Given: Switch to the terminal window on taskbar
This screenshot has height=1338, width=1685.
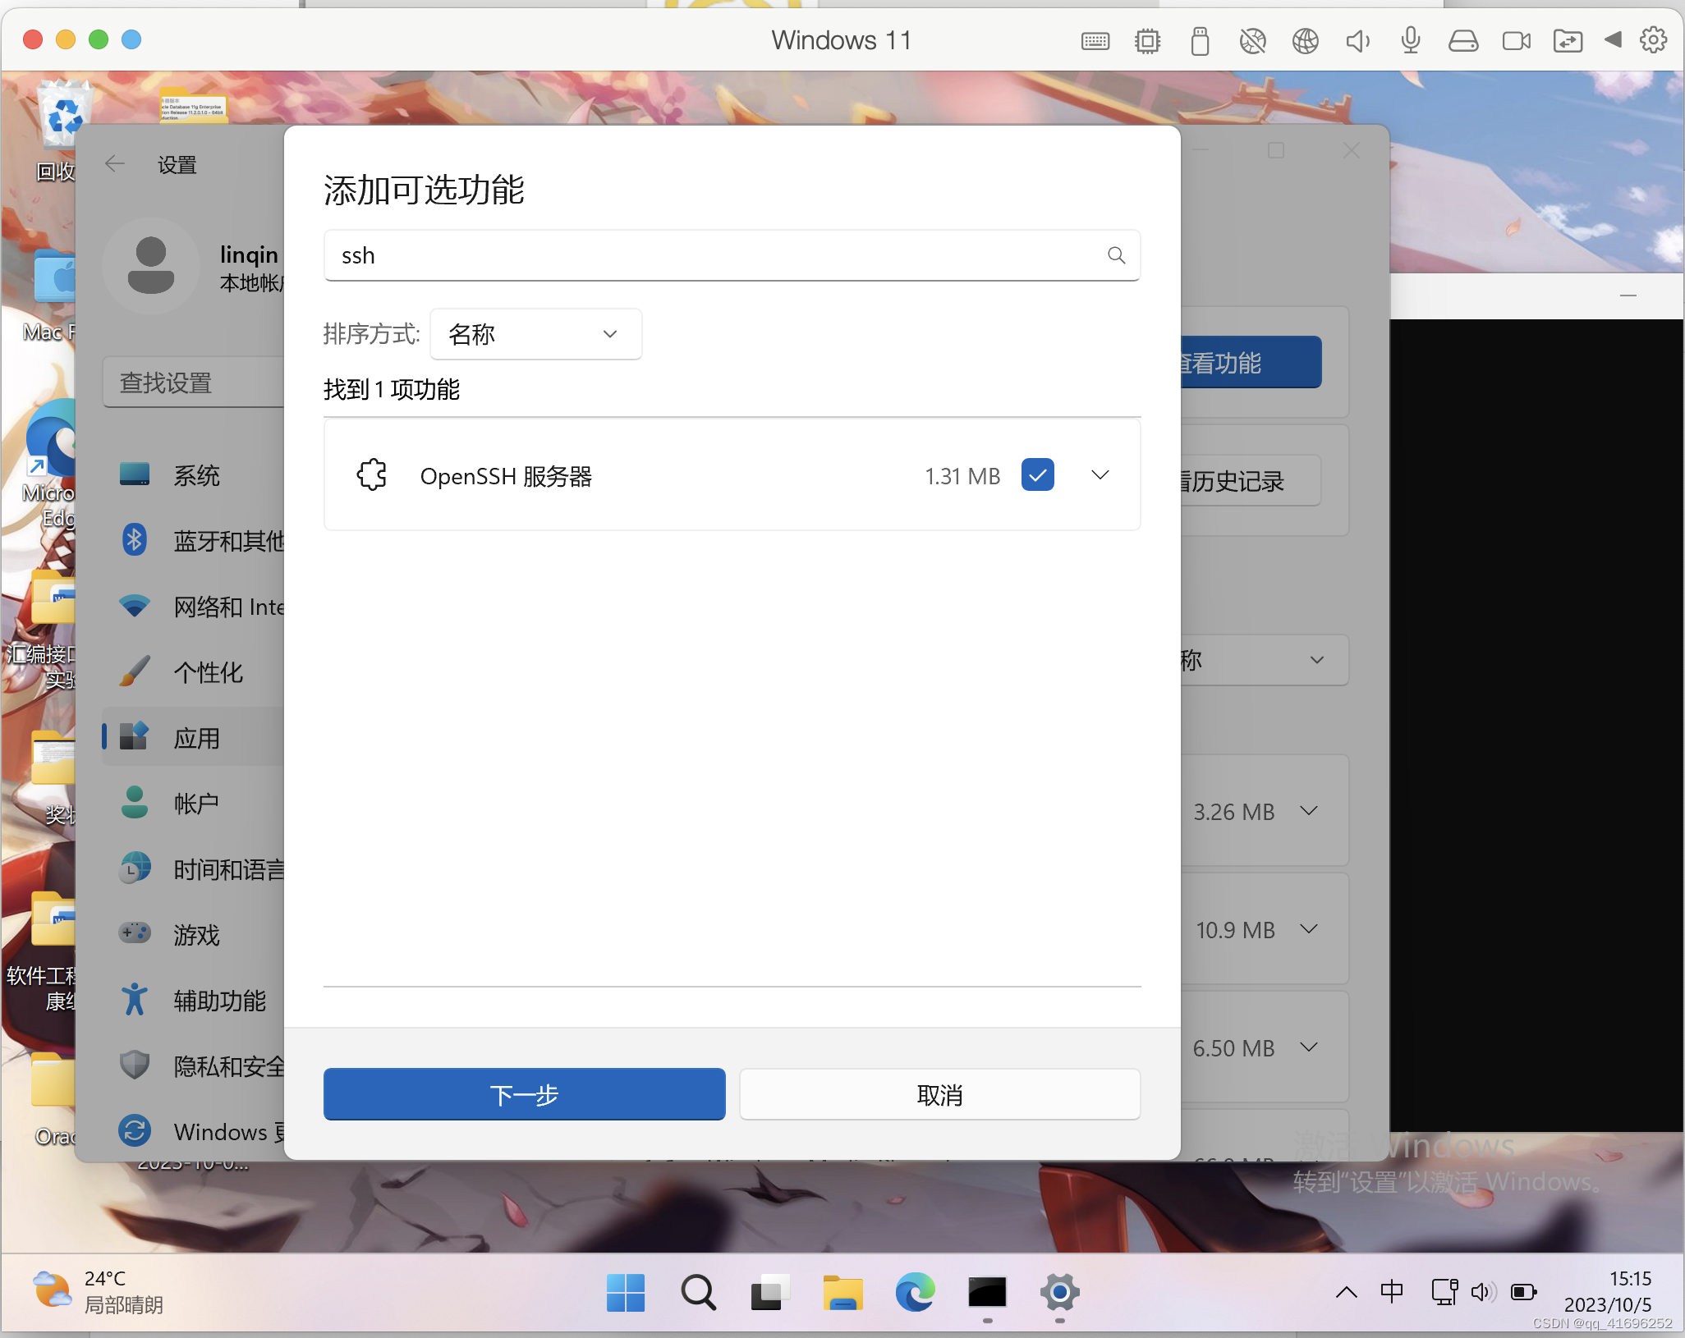Looking at the screenshot, I should point(987,1293).
